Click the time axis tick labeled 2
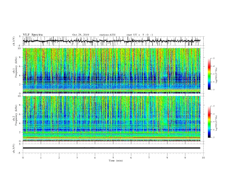Screen dimensions: 229x177 (59, 158)
